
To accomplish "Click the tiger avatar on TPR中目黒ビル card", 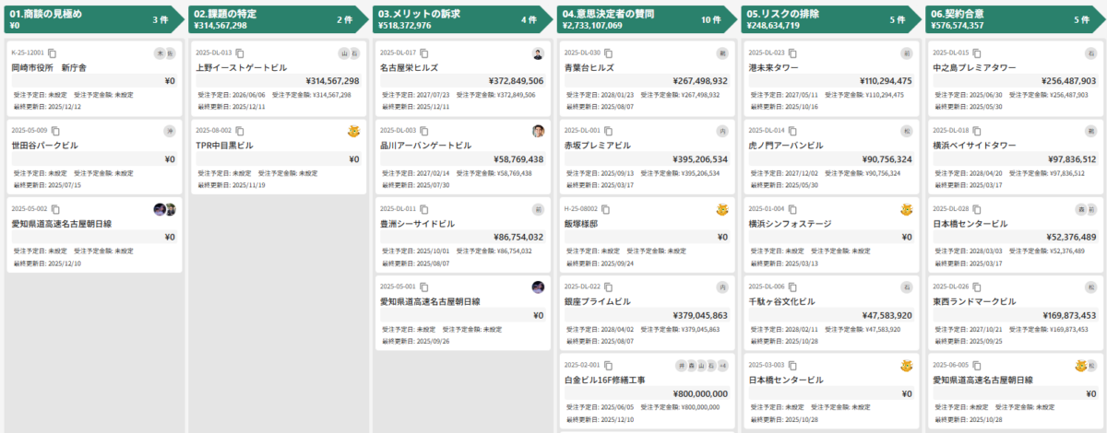I will coord(353,131).
